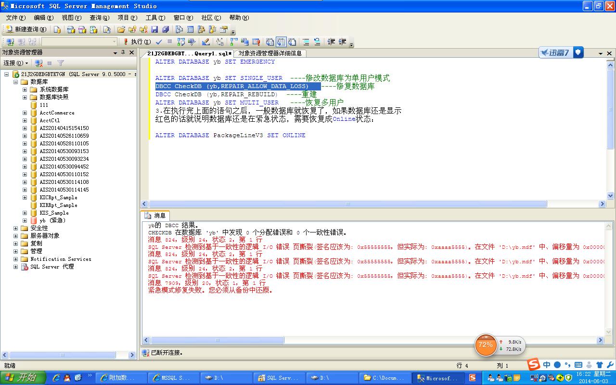Screen dimensions: 616x385
Task: Click the Windows 开始 Start button
Action: 23,378
